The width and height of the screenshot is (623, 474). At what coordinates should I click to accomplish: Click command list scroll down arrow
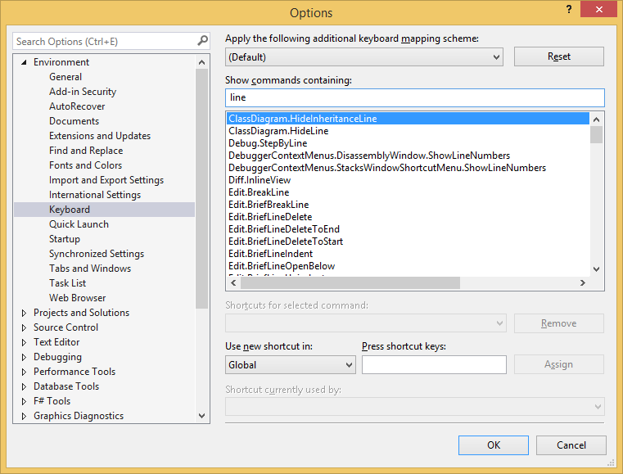596,269
